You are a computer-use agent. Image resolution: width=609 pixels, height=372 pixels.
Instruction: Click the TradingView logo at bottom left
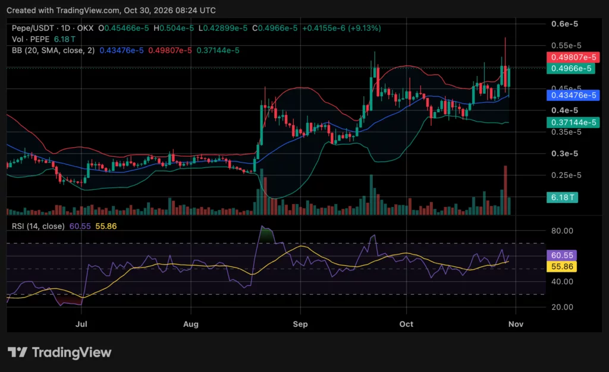59,352
